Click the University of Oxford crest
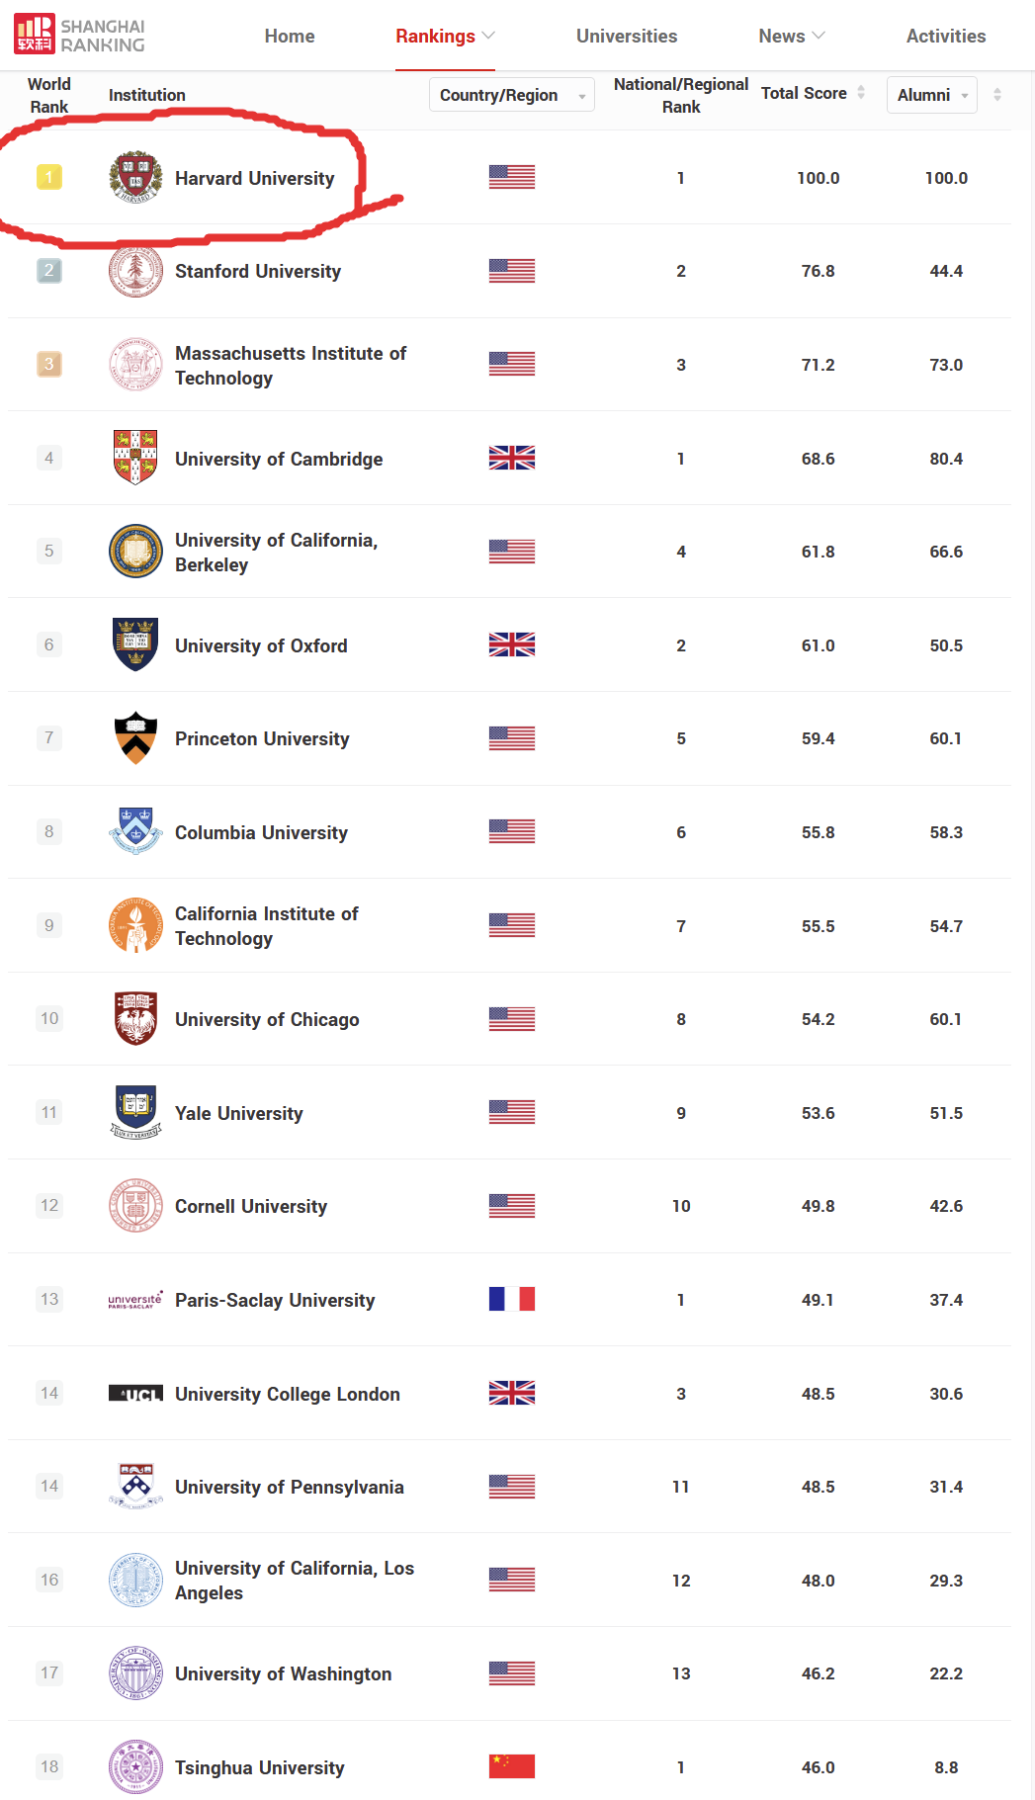Viewport: 1035px width, 1800px height. click(x=135, y=644)
